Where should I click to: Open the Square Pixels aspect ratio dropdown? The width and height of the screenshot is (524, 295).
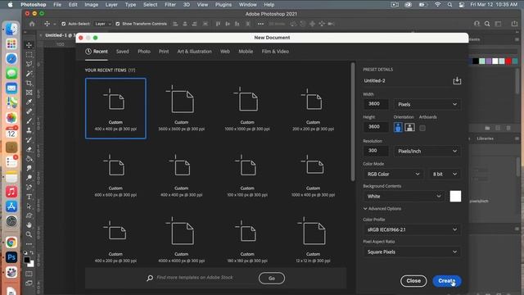(412, 252)
